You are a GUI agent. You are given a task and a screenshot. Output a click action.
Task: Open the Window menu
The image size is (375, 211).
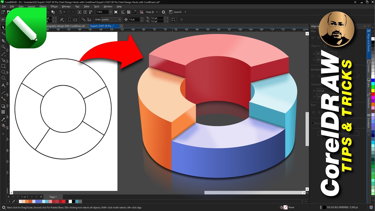(x=108, y=6)
